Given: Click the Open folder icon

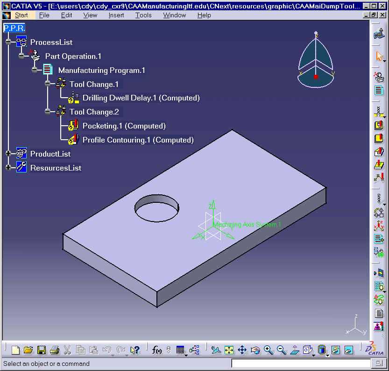Looking at the screenshot, I should (28, 350).
